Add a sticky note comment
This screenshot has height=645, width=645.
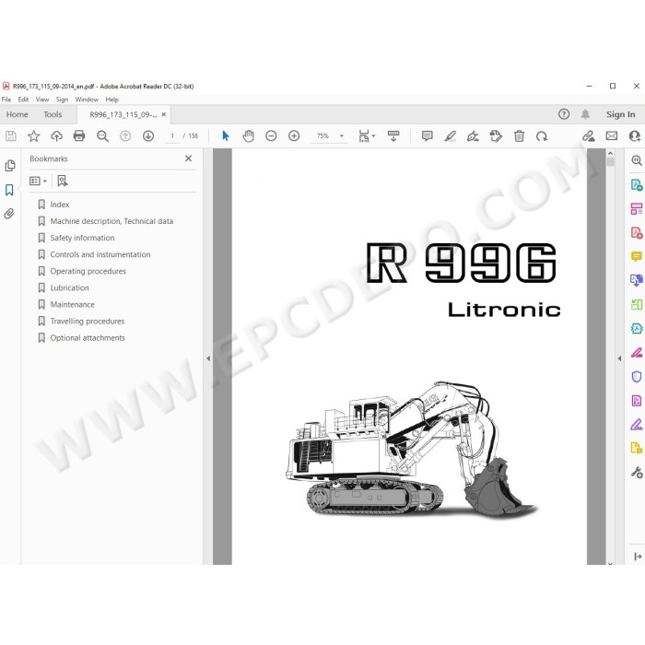(428, 135)
